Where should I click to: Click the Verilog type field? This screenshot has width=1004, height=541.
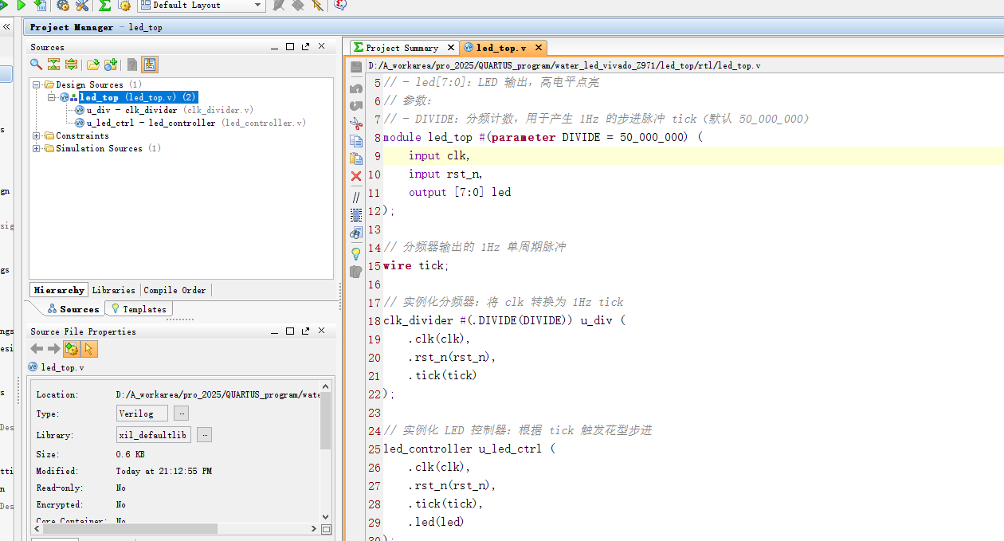click(142, 413)
